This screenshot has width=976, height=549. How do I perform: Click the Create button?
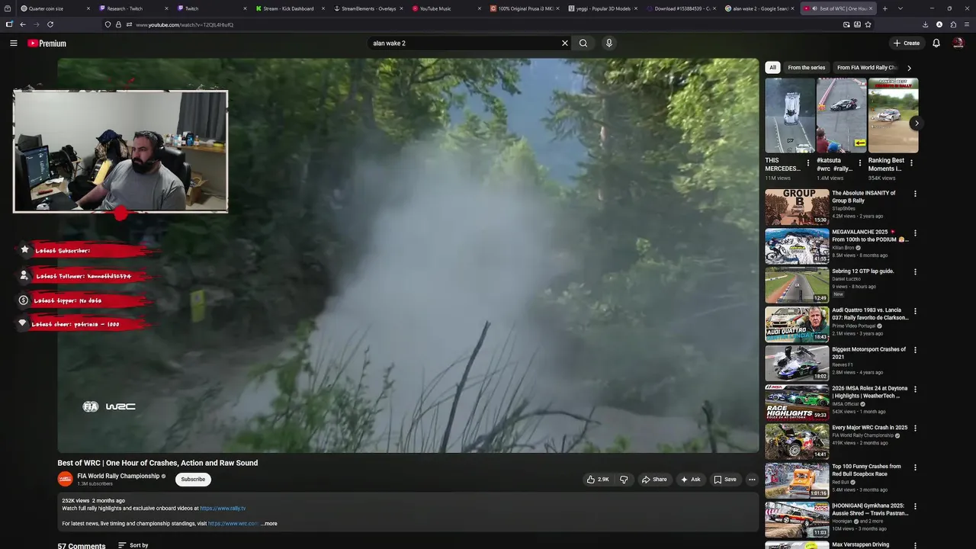(x=907, y=43)
